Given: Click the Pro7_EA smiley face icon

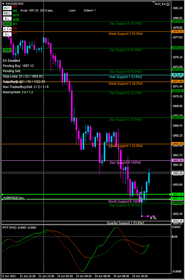Looking at the screenshot, I should point(168,4).
